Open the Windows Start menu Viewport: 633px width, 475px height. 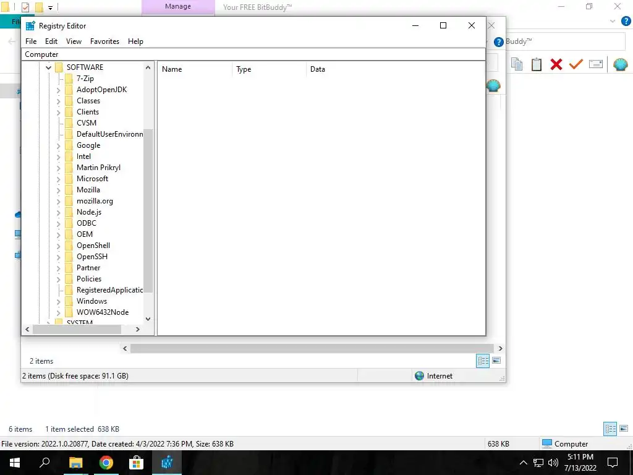click(x=15, y=463)
